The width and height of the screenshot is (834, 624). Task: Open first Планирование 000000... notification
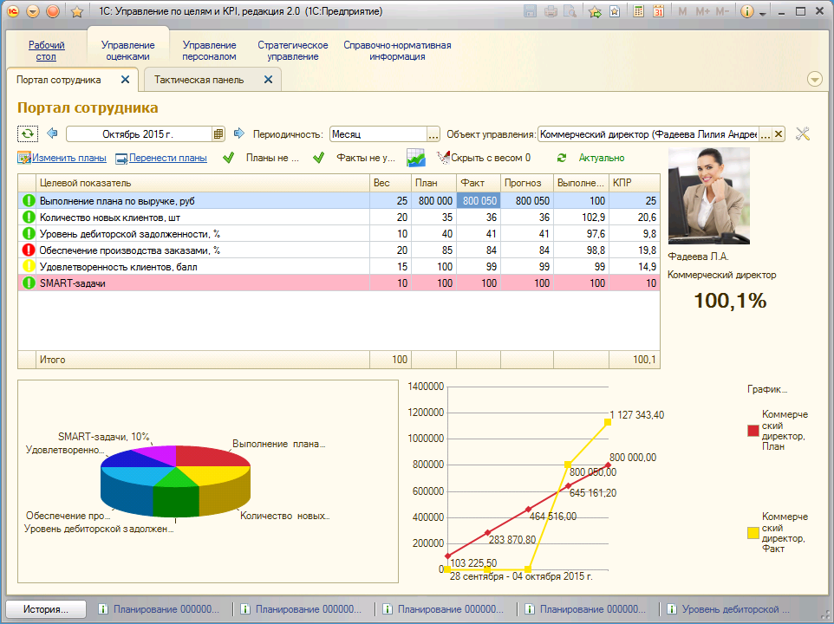tap(160, 609)
